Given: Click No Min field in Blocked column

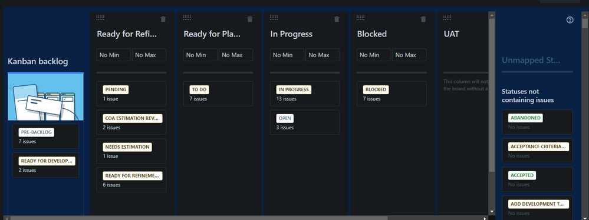Looking at the screenshot, I should pos(374,55).
